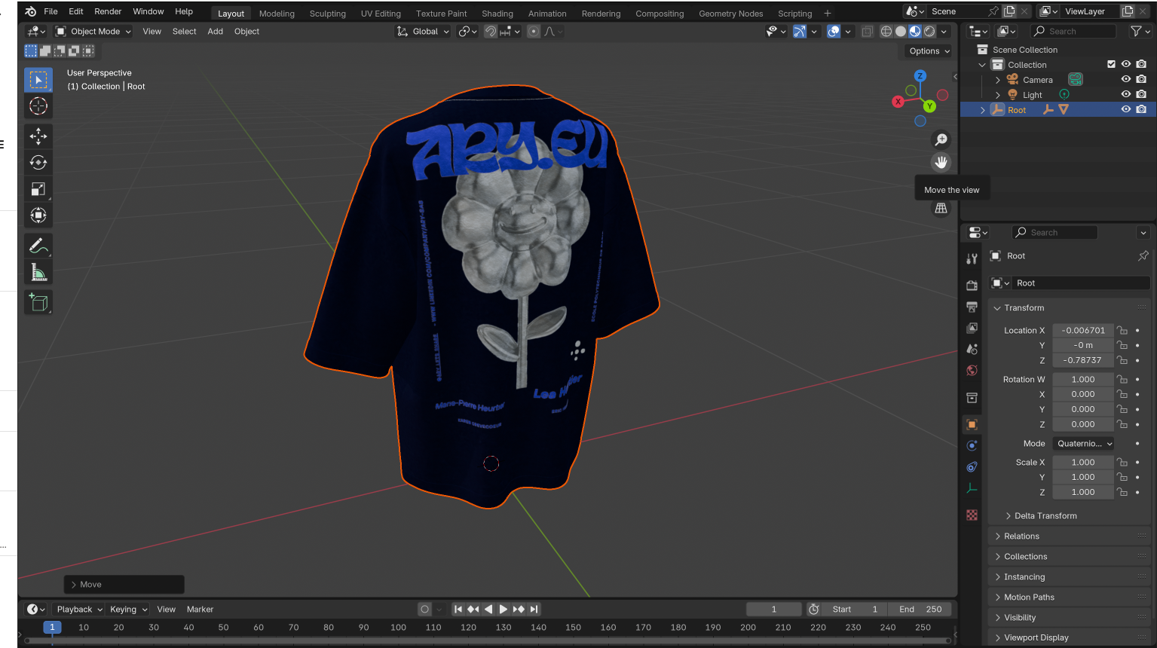Open the Scene properties tab
The width and height of the screenshot is (1157, 648).
pos(972,349)
